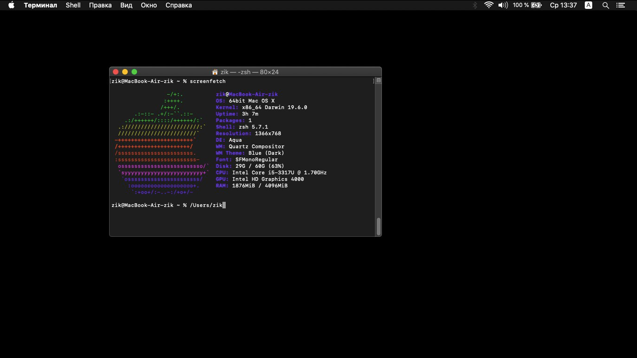Click the Packages: 1 line
The width and height of the screenshot is (637, 358).
pyautogui.click(x=234, y=120)
